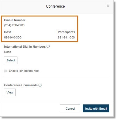
Task: Open Select for international dial-in numbers
Action: click(x=11, y=60)
